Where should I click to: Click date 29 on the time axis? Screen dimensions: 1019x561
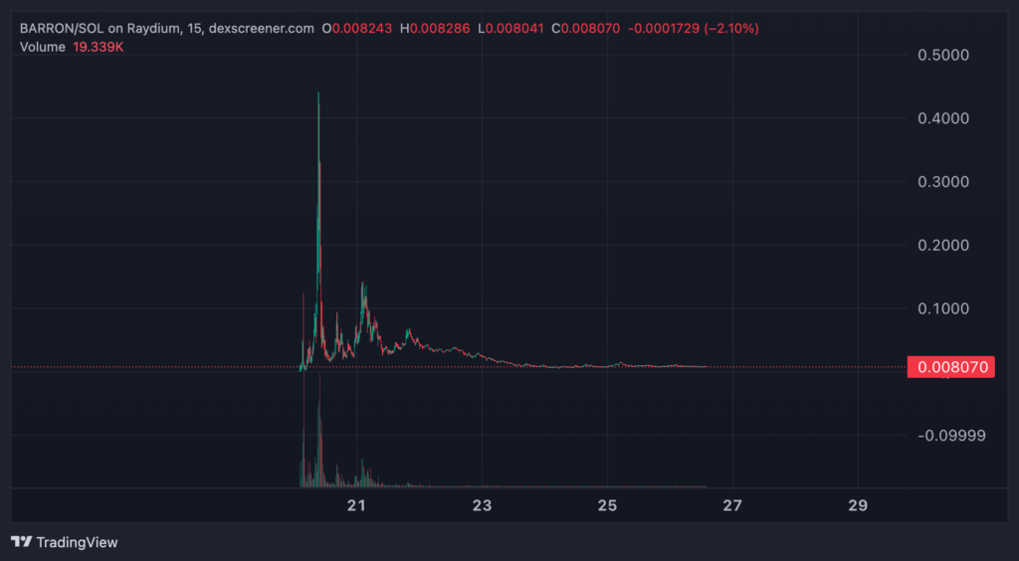[x=859, y=505]
